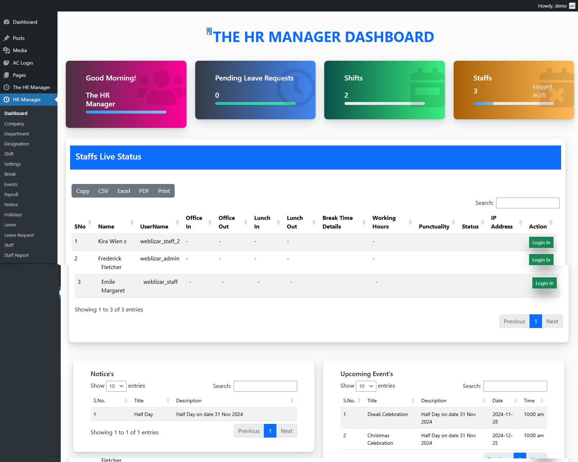This screenshot has height=462, width=578.
Task: Focus the Staffs Live Status search field
Action: [528, 203]
